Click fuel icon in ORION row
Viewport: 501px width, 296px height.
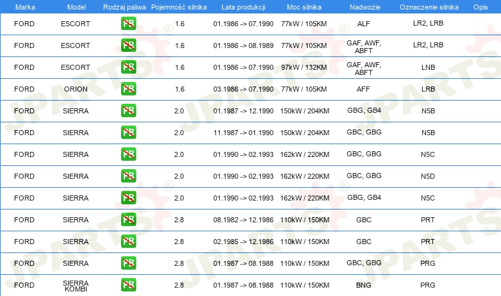tap(128, 88)
